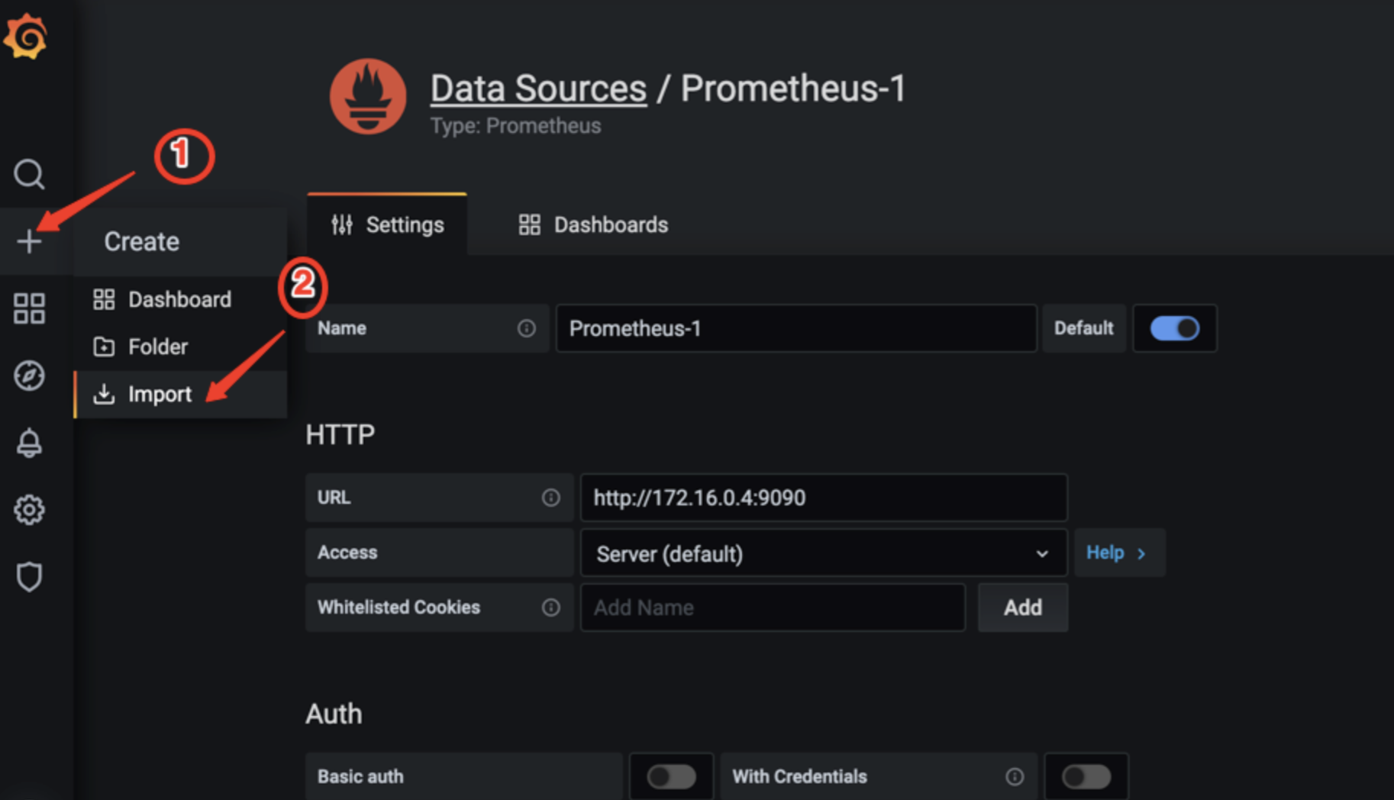Enable the Basic auth switch
1394x800 pixels.
pos(671,777)
